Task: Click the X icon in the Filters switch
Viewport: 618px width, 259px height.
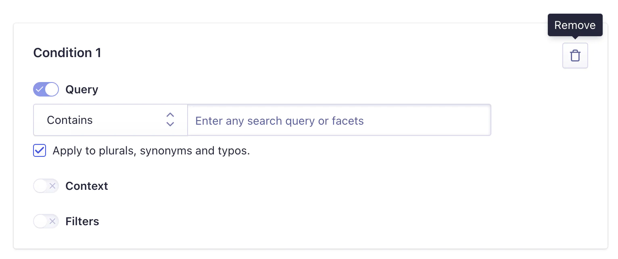Action: point(52,221)
